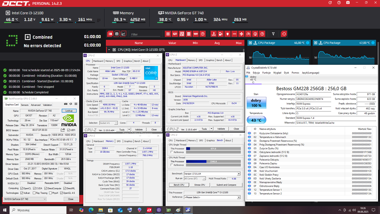The width and height of the screenshot is (380, 214).
Task: Open GPU-Z hamburger menu icon
Action: (x=75, y=104)
